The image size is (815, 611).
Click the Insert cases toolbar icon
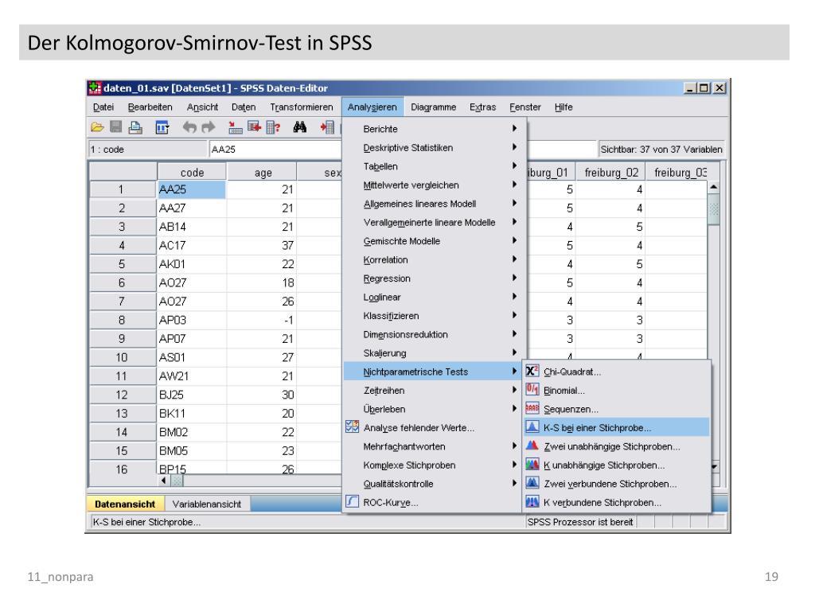[327, 127]
